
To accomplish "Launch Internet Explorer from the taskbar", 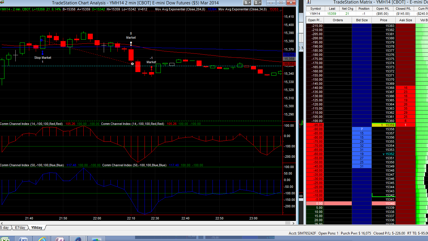I will click(x=41, y=239).
